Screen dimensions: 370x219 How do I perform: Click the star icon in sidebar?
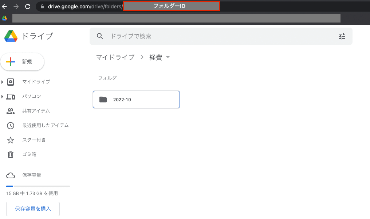[11, 140]
